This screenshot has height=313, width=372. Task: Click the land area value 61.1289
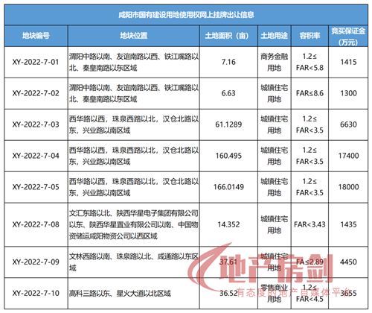coord(228,124)
